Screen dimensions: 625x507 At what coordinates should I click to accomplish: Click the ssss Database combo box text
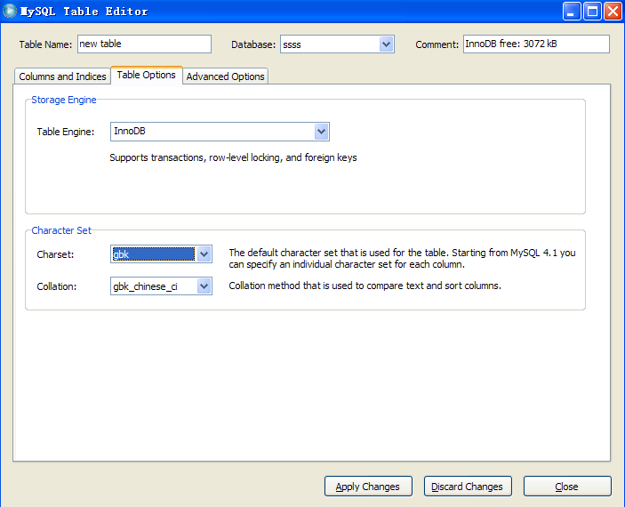[x=292, y=44]
